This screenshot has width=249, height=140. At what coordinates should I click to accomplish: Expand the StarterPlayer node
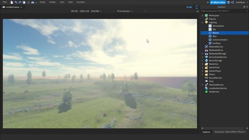(202, 71)
